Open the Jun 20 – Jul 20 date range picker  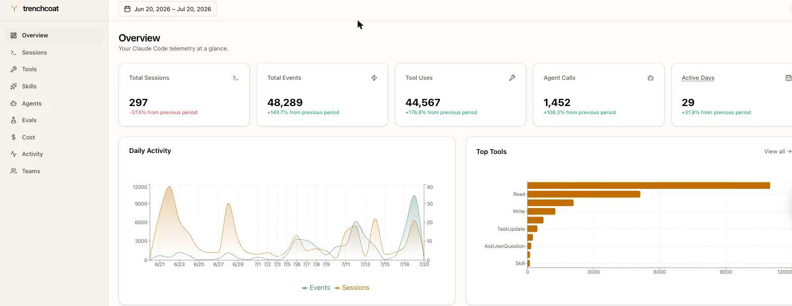168,9
